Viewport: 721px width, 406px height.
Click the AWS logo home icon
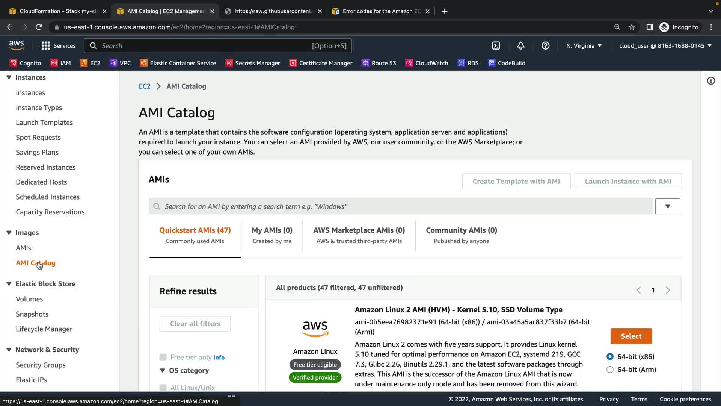(x=17, y=45)
